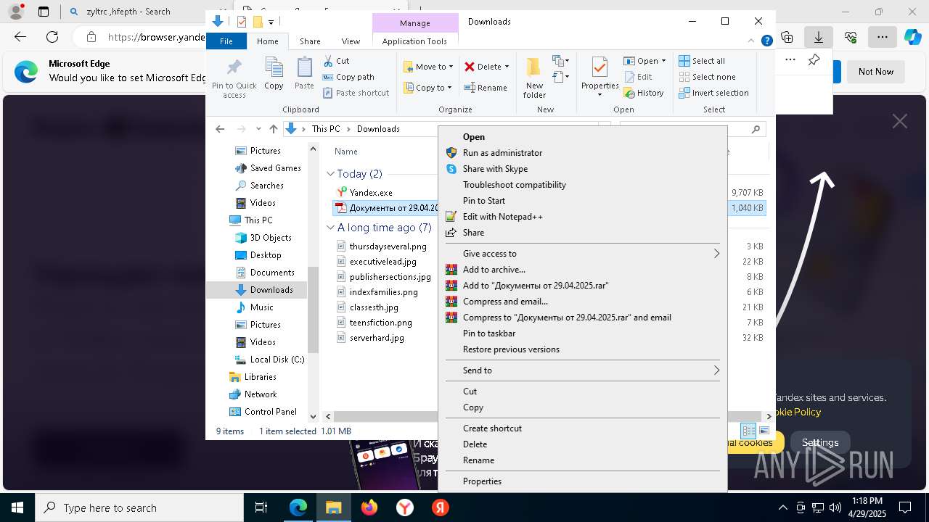Click Edit in the ribbon Open group

(638, 77)
